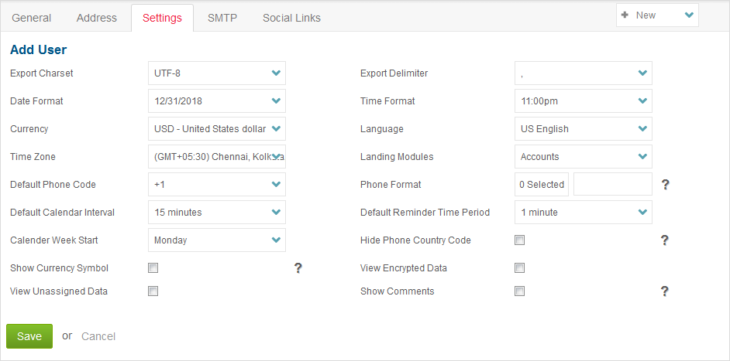Image resolution: width=730 pixels, height=361 pixels.
Task: Open the Landing Modules dropdown showing Accounts
Action: tap(584, 157)
